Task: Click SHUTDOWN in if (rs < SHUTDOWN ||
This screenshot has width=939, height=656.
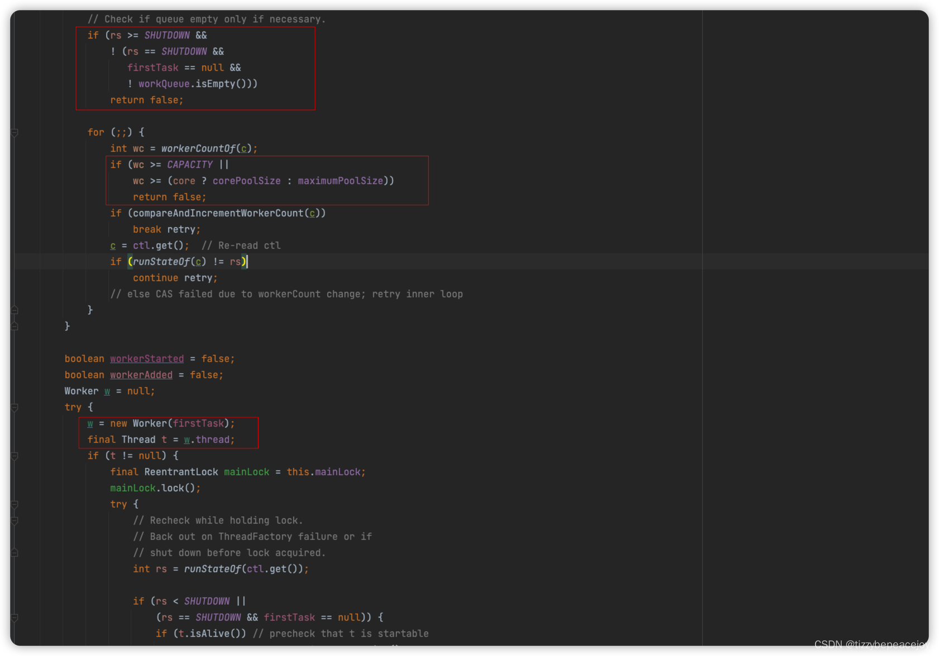Action: 207,601
